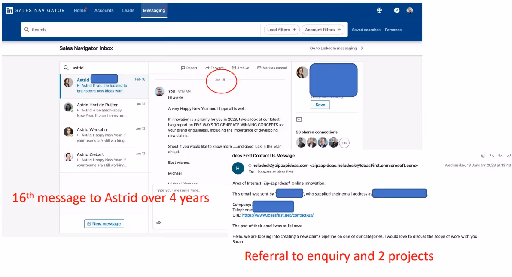The image size is (512, 277).
Task: Open the gift icon in header
Action: click(x=379, y=10)
